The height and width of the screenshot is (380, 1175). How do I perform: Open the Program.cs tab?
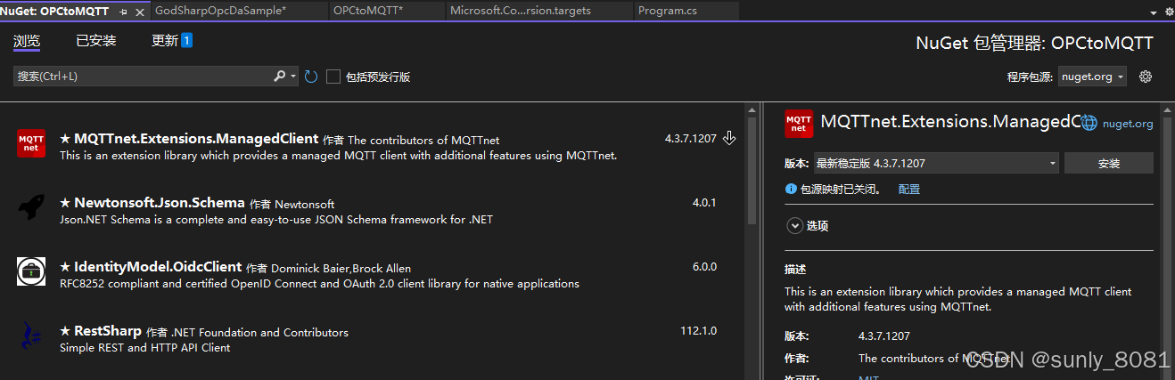(x=667, y=11)
